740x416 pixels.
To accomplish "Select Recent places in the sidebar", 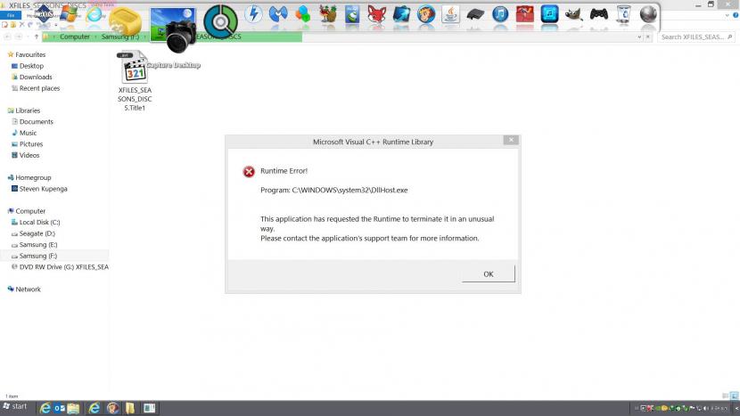I will (x=39, y=88).
